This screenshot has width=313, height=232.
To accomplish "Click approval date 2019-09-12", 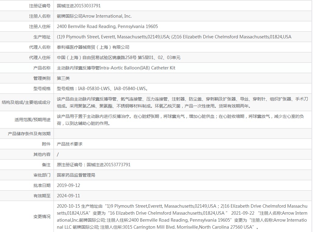I will [68, 186].
